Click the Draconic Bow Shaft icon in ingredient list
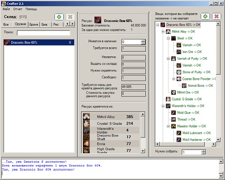The image size is (225, 180). [86, 137]
